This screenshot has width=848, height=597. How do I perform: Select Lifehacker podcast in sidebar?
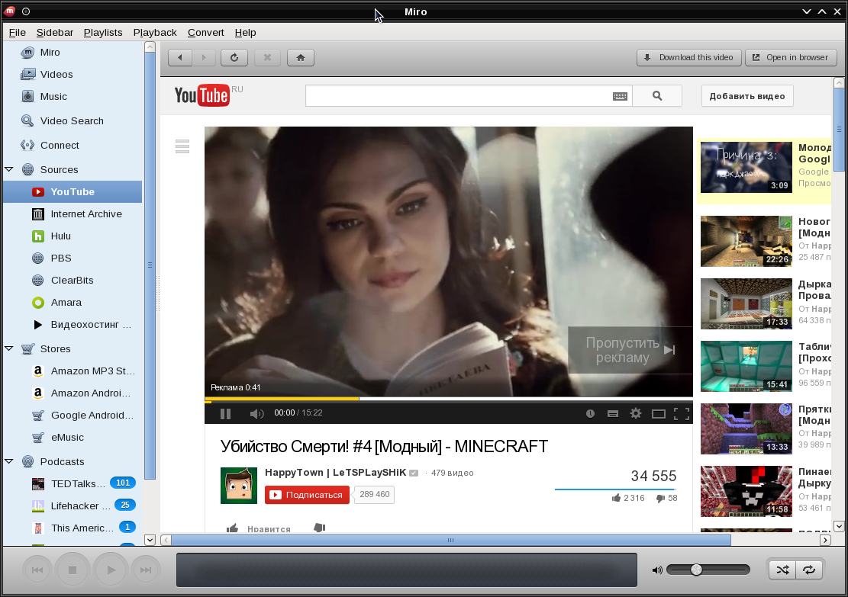coord(73,506)
